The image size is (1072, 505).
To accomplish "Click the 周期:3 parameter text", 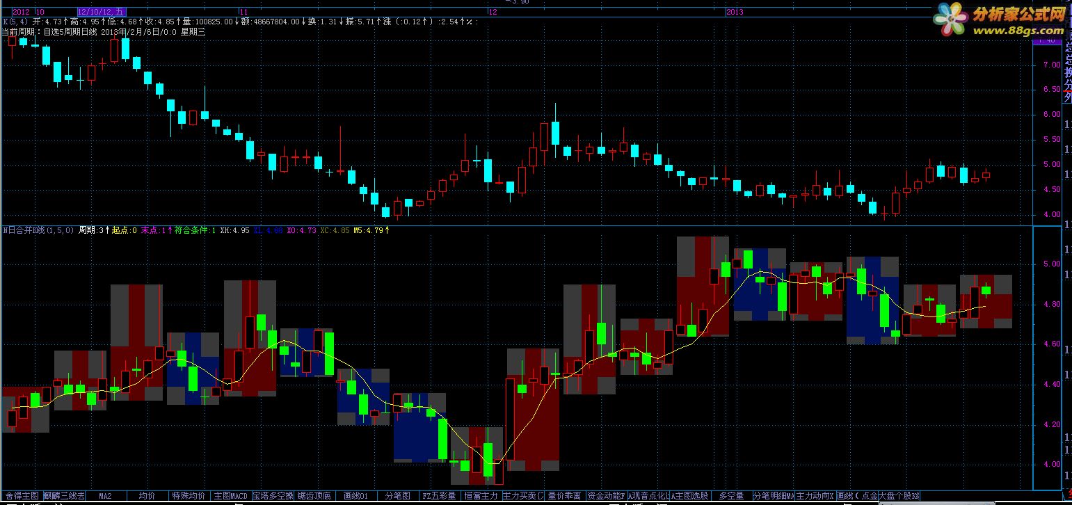I will [91, 230].
